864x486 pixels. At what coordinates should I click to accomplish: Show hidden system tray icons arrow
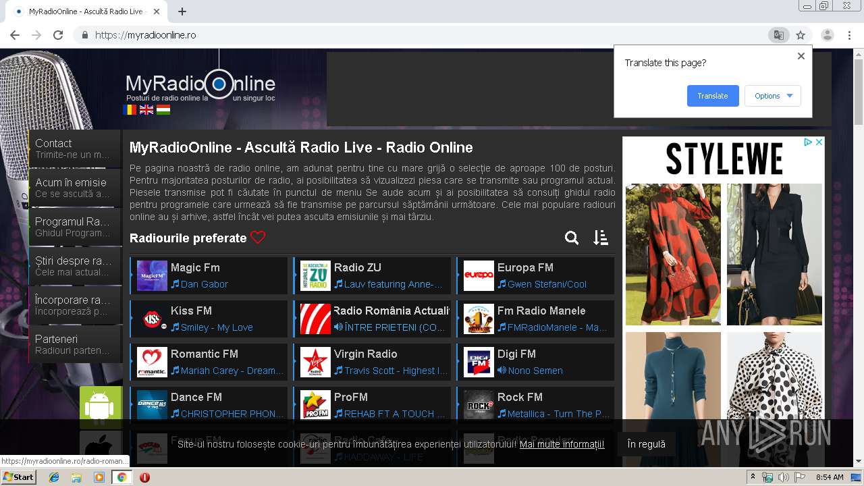[753, 477]
